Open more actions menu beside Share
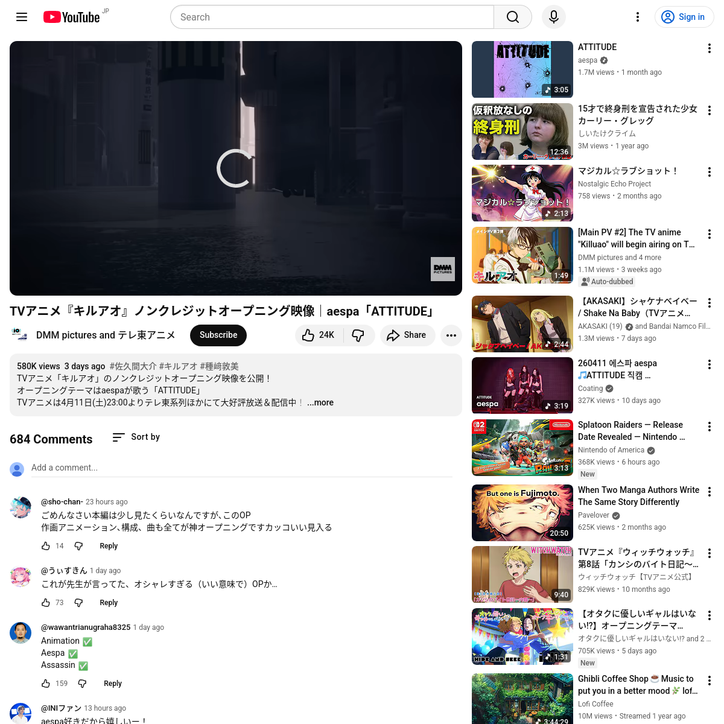The height and width of the screenshot is (724, 724). [x=451, y=335]
